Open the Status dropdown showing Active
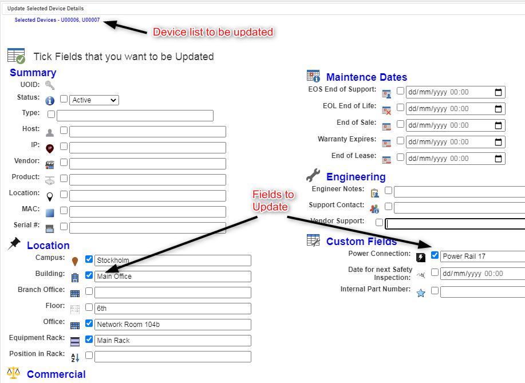 point(94,100)
